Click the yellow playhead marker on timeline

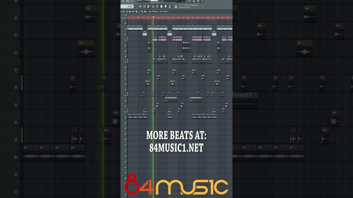click(153, 18)
